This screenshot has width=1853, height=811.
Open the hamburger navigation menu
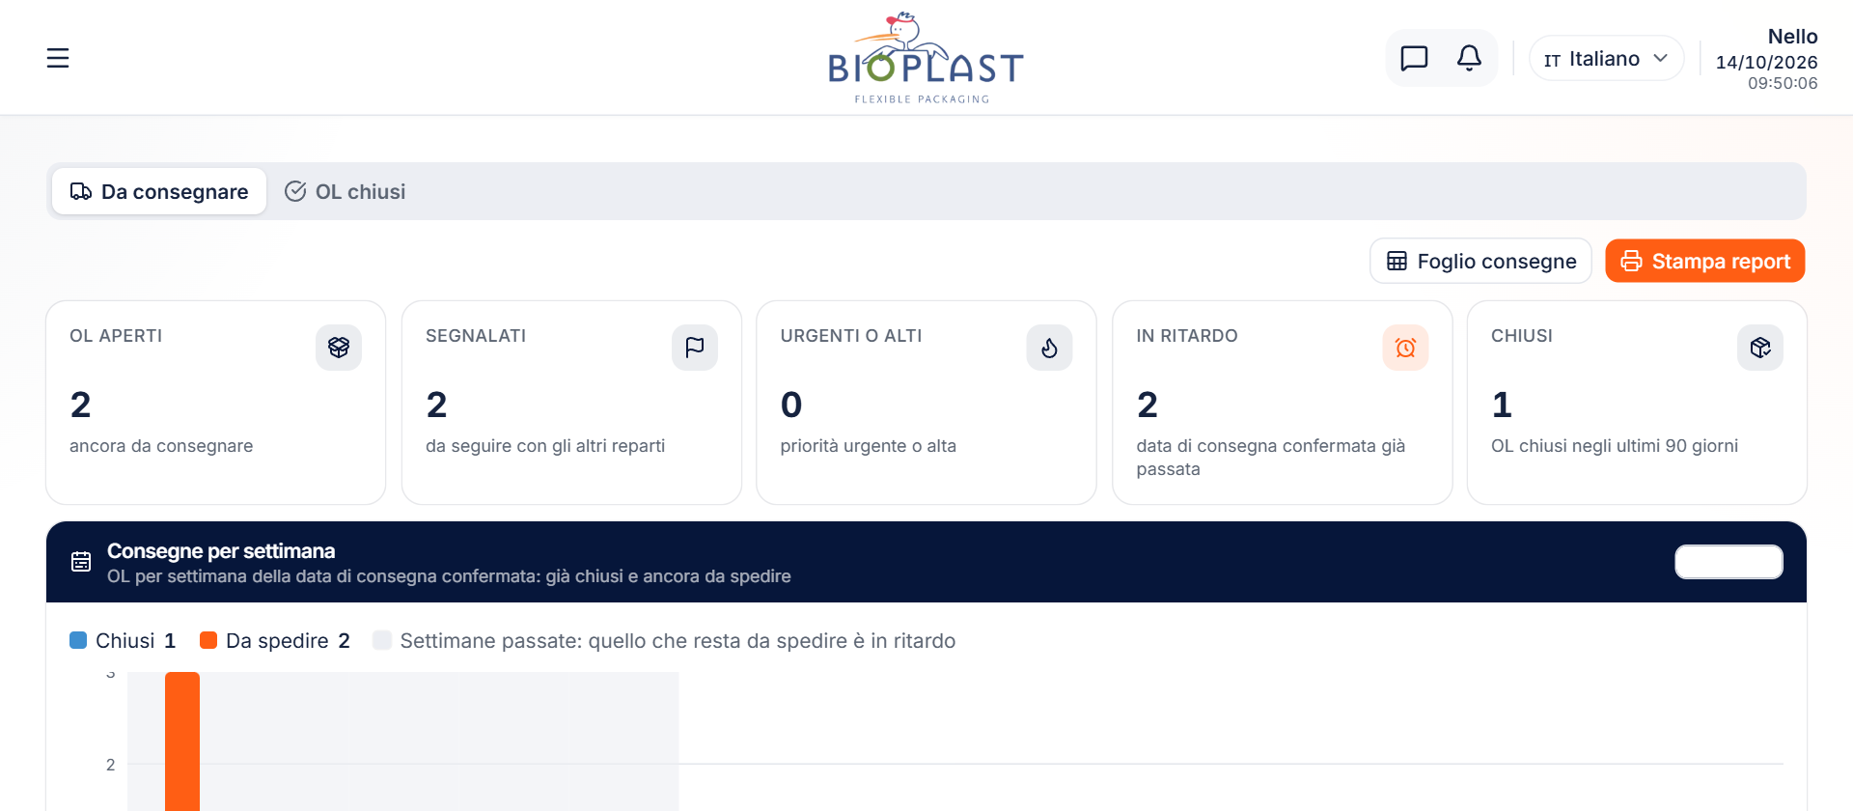(x=58, y=58)
